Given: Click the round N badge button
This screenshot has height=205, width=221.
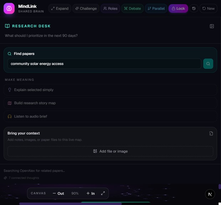Looking at the screenshot, I should point(210,194).
